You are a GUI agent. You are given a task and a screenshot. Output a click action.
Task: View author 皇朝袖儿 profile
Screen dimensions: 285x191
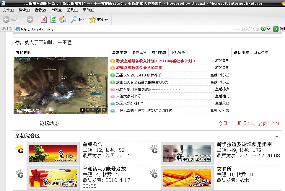[x=222, y=96]
